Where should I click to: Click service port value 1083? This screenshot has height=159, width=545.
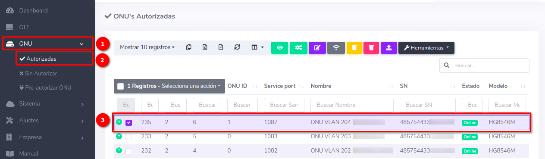coord(271,137)
